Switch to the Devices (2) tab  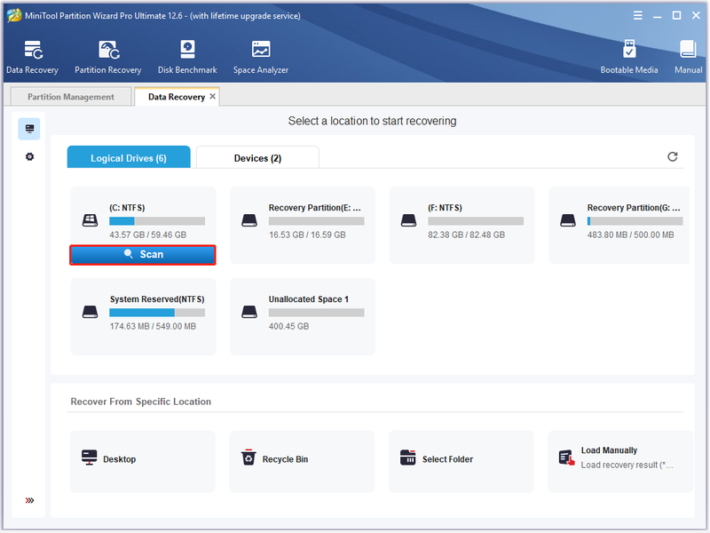pos(257,158)
